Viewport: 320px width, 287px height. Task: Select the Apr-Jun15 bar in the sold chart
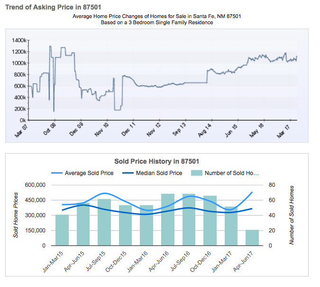(83, 224)
